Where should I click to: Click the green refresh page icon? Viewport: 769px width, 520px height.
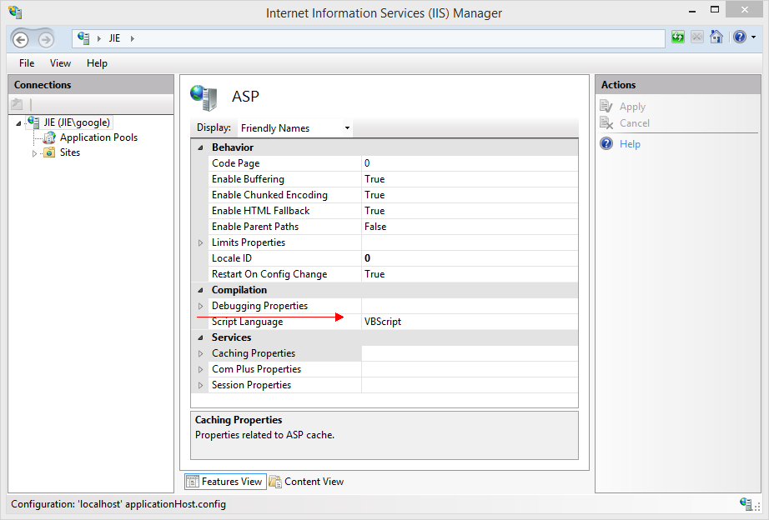click(678, 37)
